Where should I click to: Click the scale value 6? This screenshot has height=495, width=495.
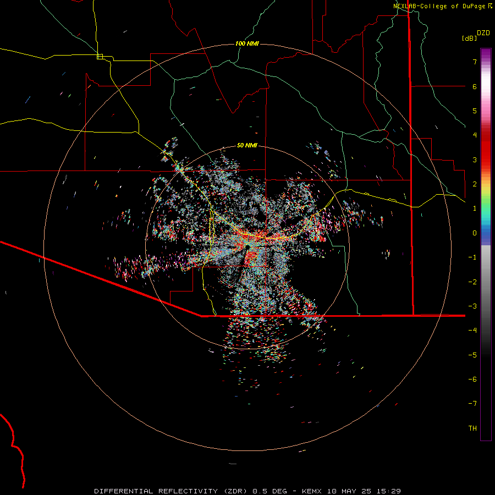[x=475, y=86]
